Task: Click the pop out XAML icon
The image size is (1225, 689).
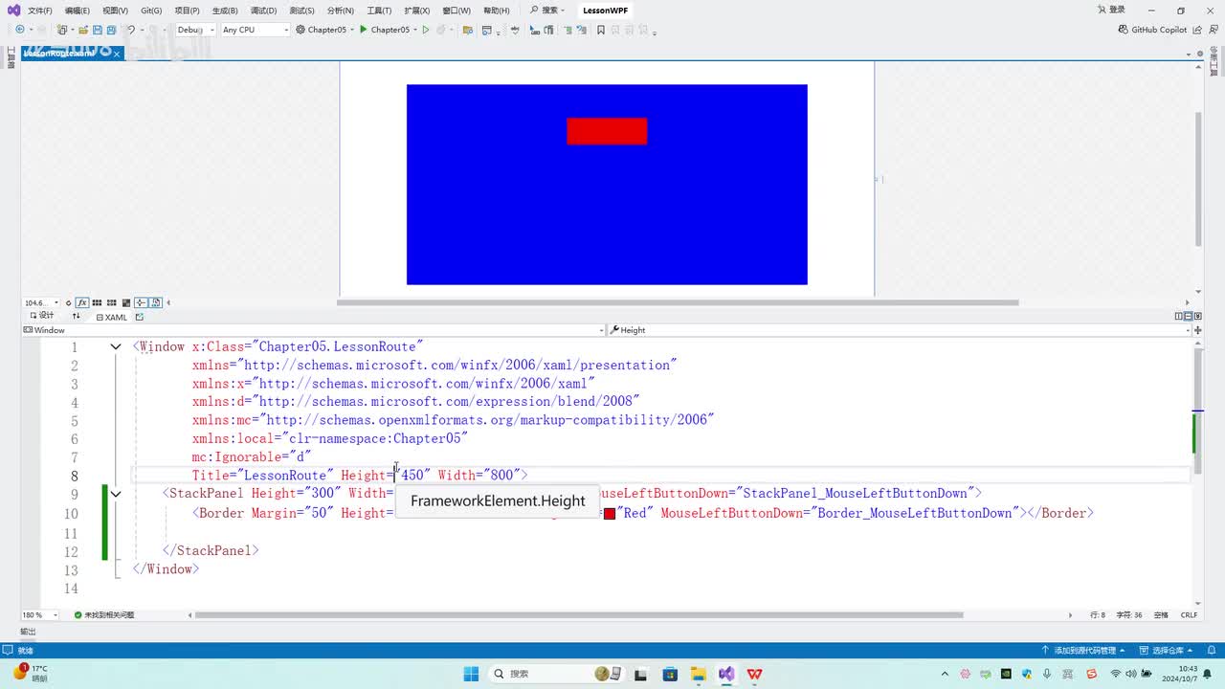Action: point(140,317)
